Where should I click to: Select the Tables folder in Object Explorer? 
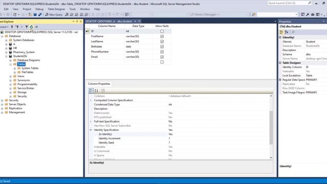[21, 64]
